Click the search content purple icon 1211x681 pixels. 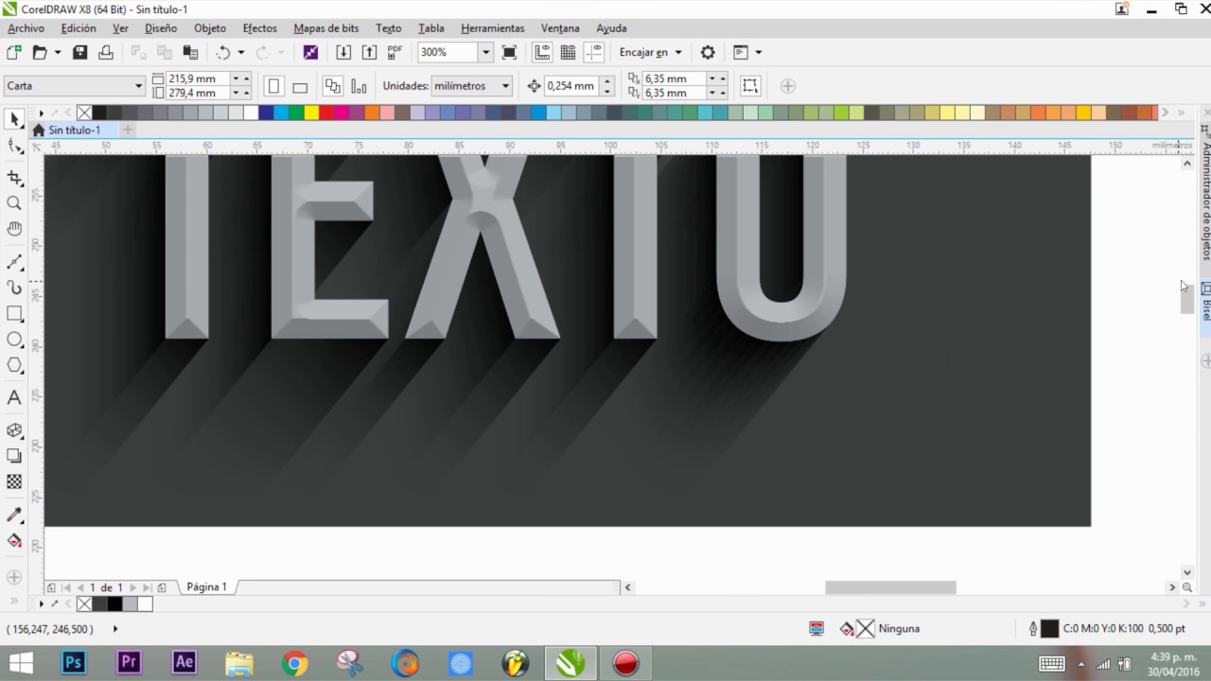(310, 53)
